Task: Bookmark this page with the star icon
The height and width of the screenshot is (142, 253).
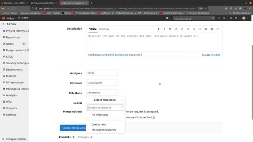Action: coord(206,8)
